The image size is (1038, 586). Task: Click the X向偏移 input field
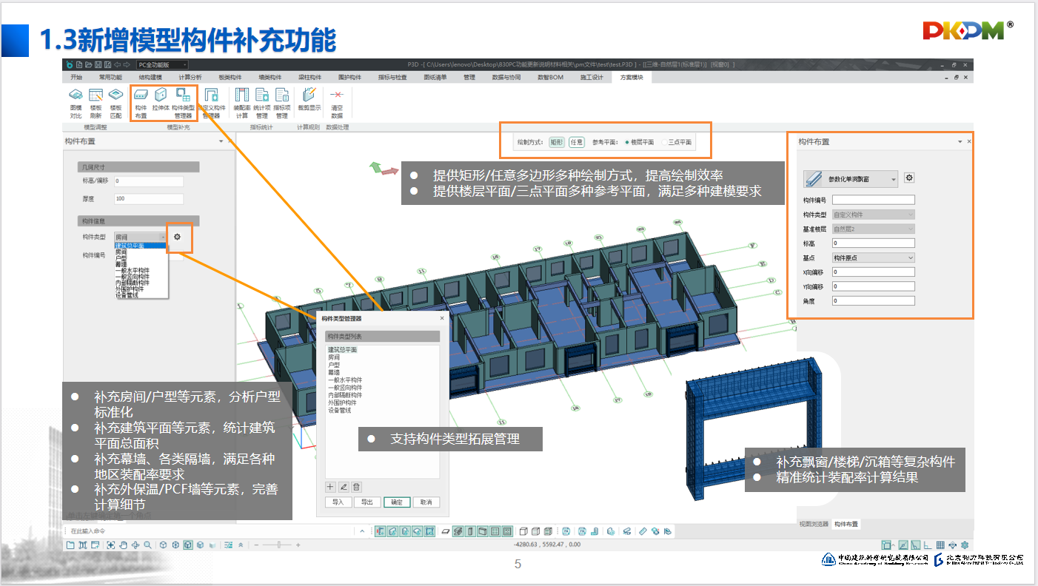(874, 272)
